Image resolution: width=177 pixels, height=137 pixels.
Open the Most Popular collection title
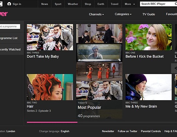89,107
